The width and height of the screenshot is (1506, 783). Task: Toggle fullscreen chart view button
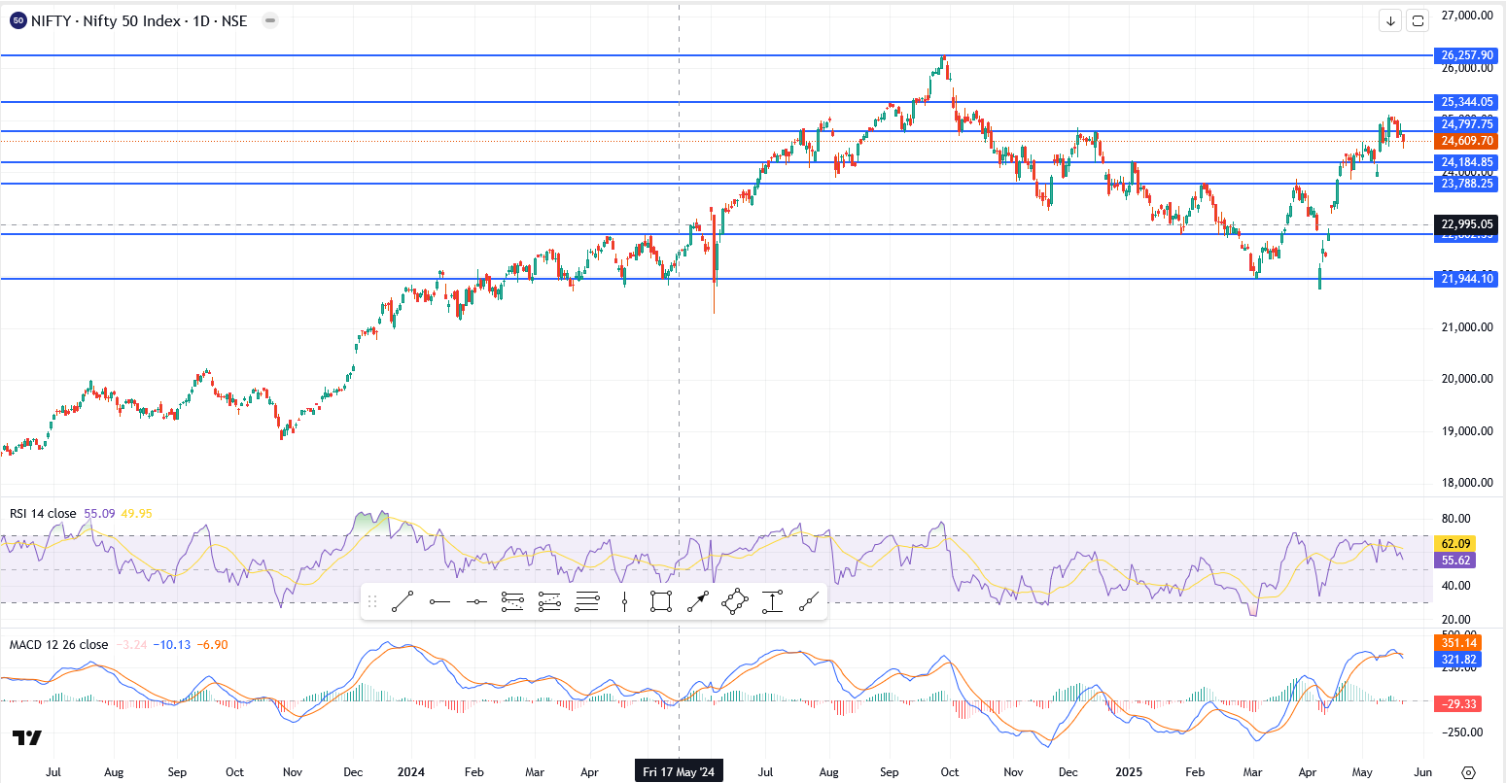[1418, 20]
